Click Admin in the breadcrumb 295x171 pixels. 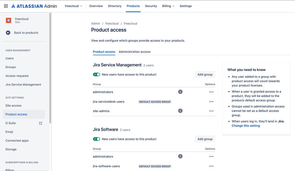coord(96,24)
